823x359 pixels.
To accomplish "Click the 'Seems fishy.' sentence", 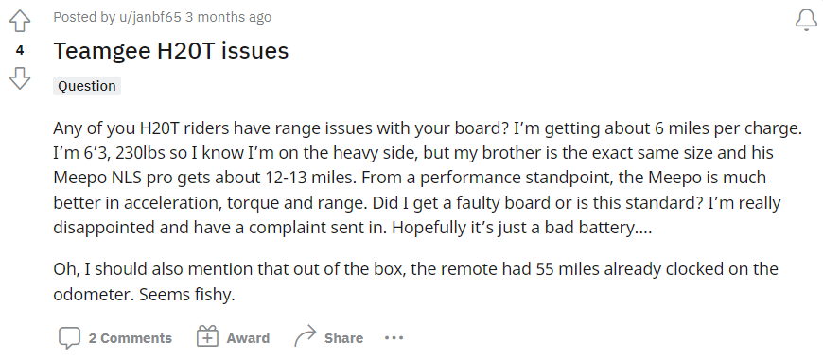I will pos(187,295).
